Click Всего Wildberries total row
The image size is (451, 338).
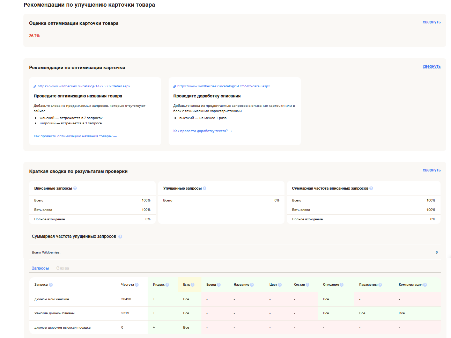pos(234,252)
